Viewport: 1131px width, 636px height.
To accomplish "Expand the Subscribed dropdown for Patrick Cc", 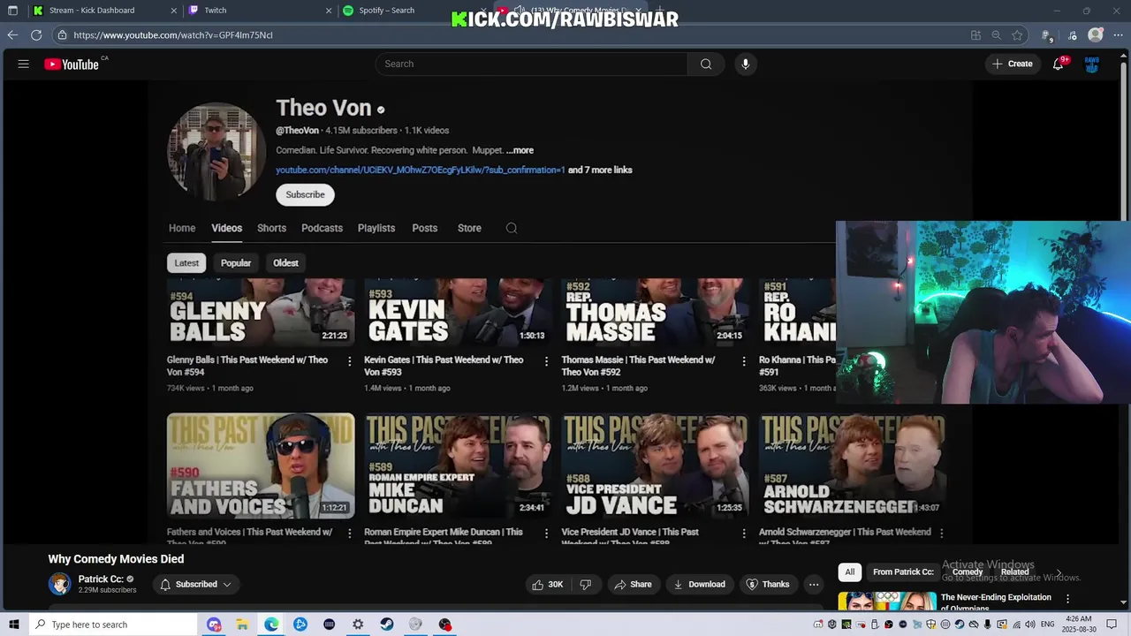I will [x=195, y=584].
